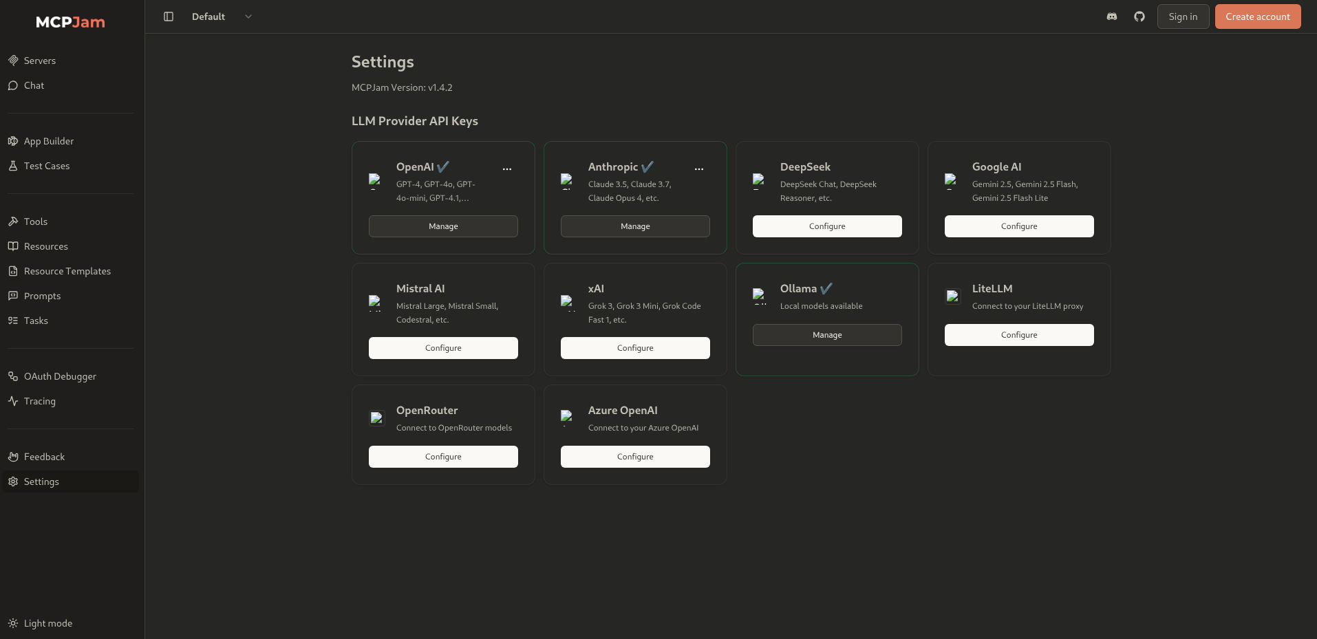This screenshot has height=639, width=1317.
Task: Open the Anthropic card more-options menu
Action: (x=699, y=169)
